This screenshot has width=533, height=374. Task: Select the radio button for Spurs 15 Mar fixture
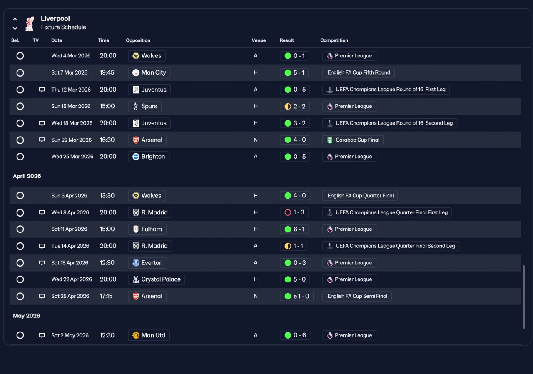20,106
